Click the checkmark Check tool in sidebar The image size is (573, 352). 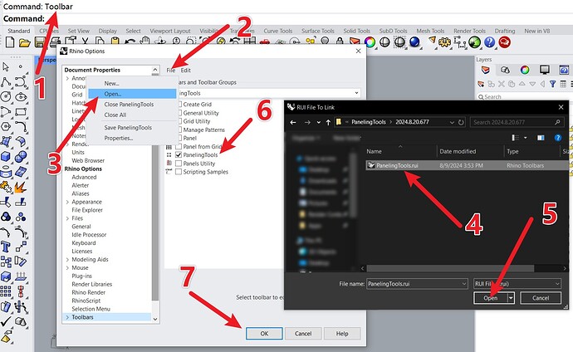coord(6,321)
